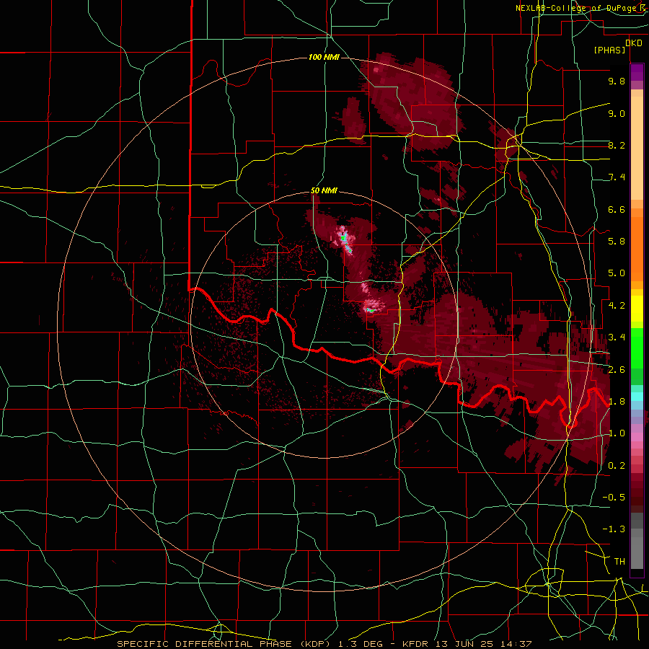Pick the pink segment of the color bar
The width and height of the screenshot is (649, 649).
(x=637, y=437)
